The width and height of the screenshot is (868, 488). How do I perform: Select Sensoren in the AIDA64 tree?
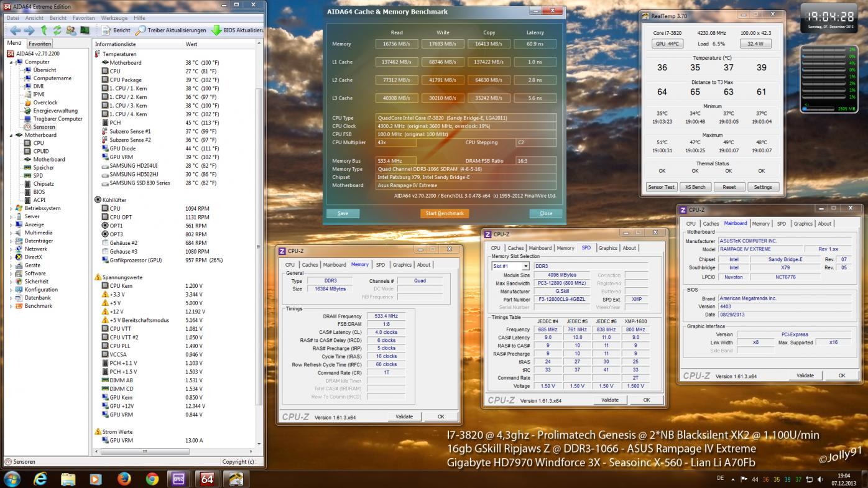[x=44, y=127]
